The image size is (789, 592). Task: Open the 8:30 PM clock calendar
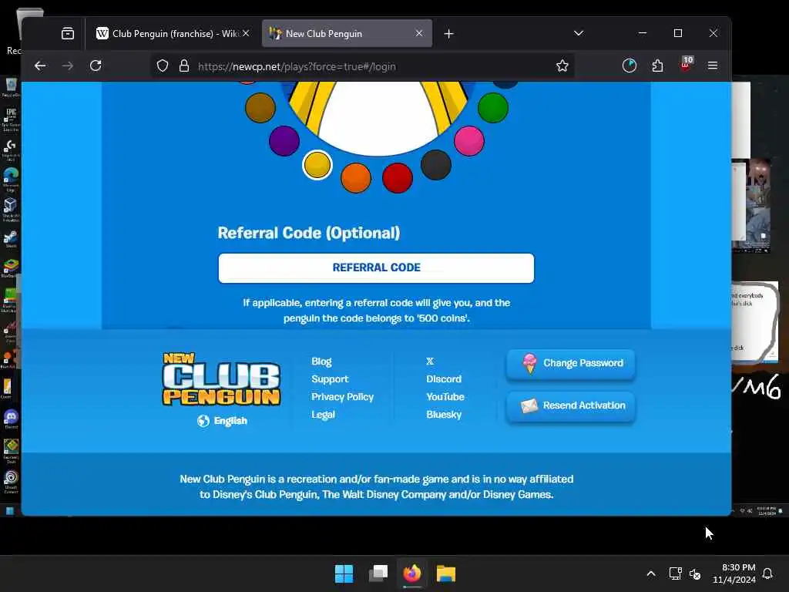coord(734,573)
